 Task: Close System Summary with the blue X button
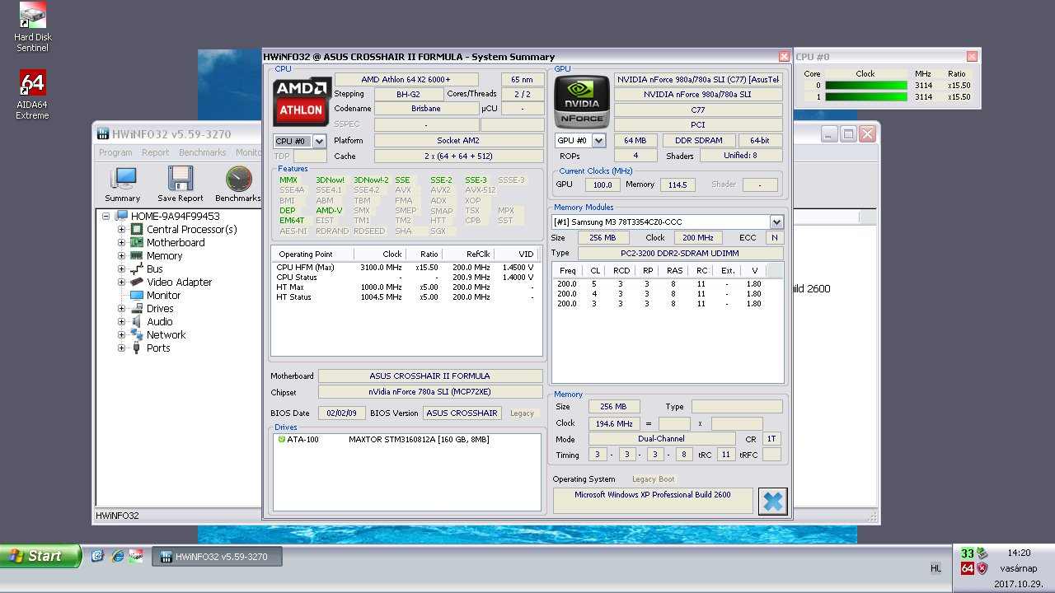[x=772, y=501]
